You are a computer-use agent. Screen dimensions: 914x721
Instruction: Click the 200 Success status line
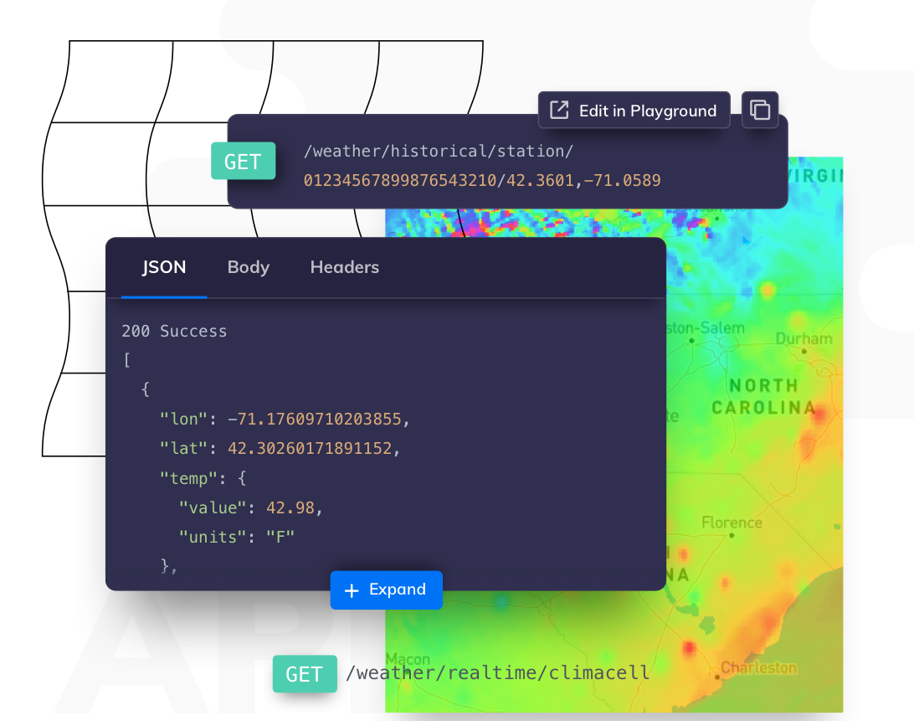(174, 331)
